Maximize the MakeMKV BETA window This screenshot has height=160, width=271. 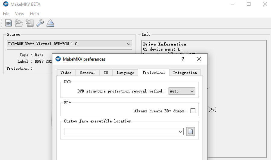click(248, 4)
